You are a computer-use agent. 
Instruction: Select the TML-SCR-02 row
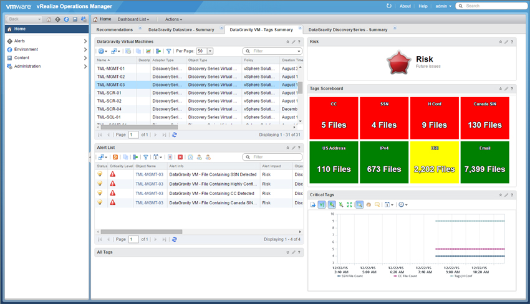coord(196,101)
